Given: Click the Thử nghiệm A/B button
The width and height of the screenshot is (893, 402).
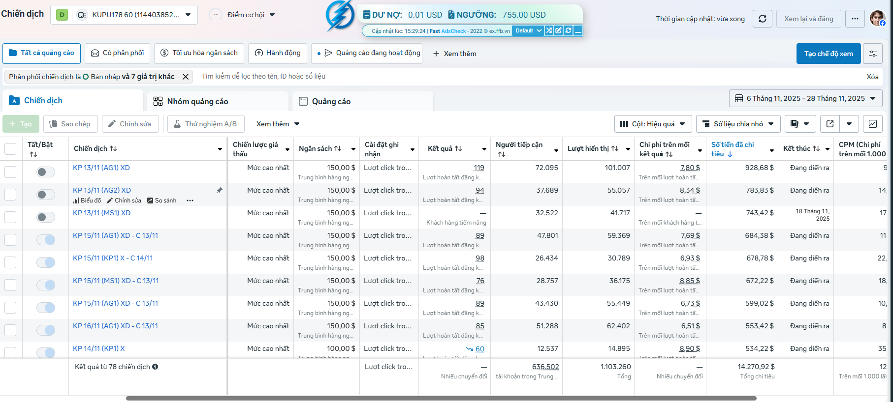Looking at the screenshot, I should pos(205,124).
